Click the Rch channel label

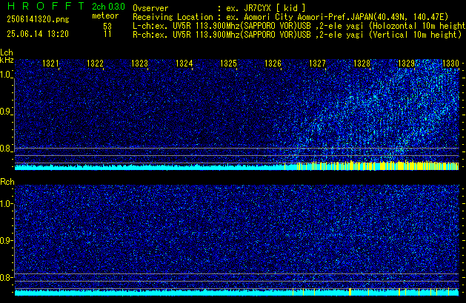pos(7,182)
